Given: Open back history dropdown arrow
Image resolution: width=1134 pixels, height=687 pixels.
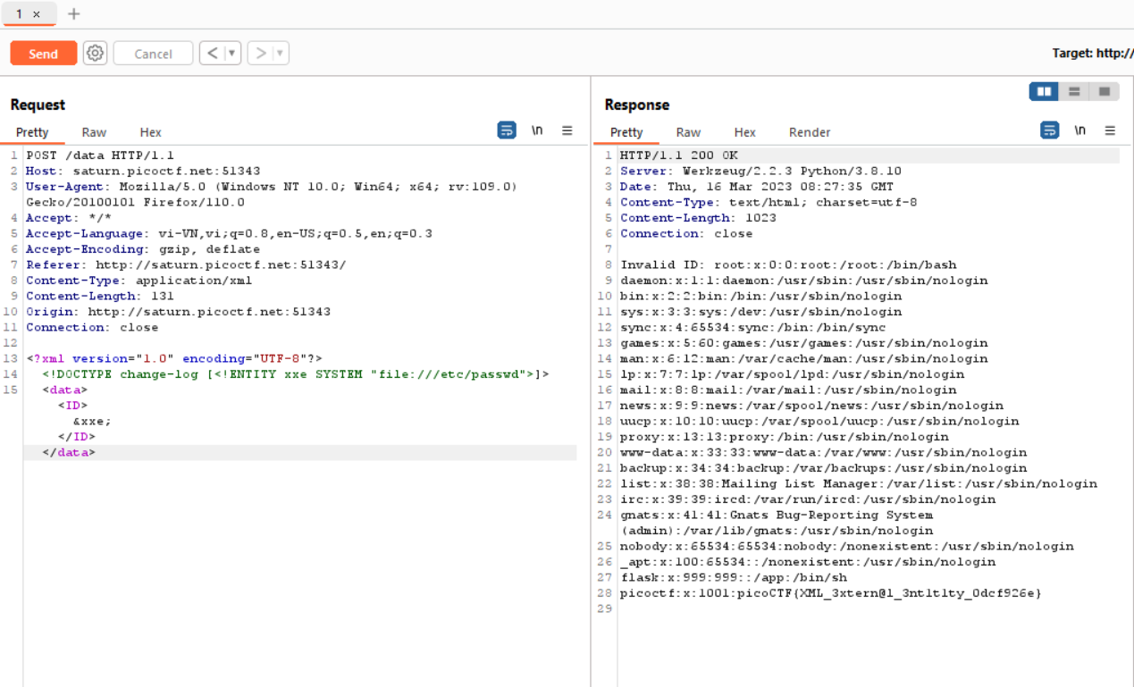Looking at the screenshot, I should [232, 54].
